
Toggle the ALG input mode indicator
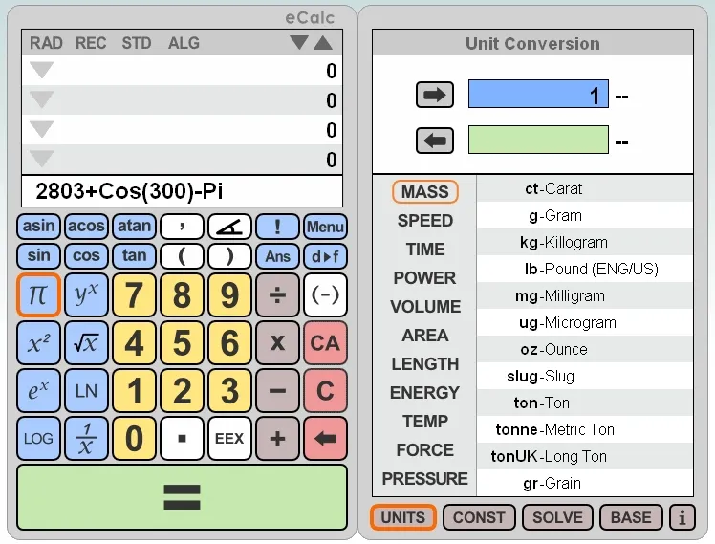point(184,43)
